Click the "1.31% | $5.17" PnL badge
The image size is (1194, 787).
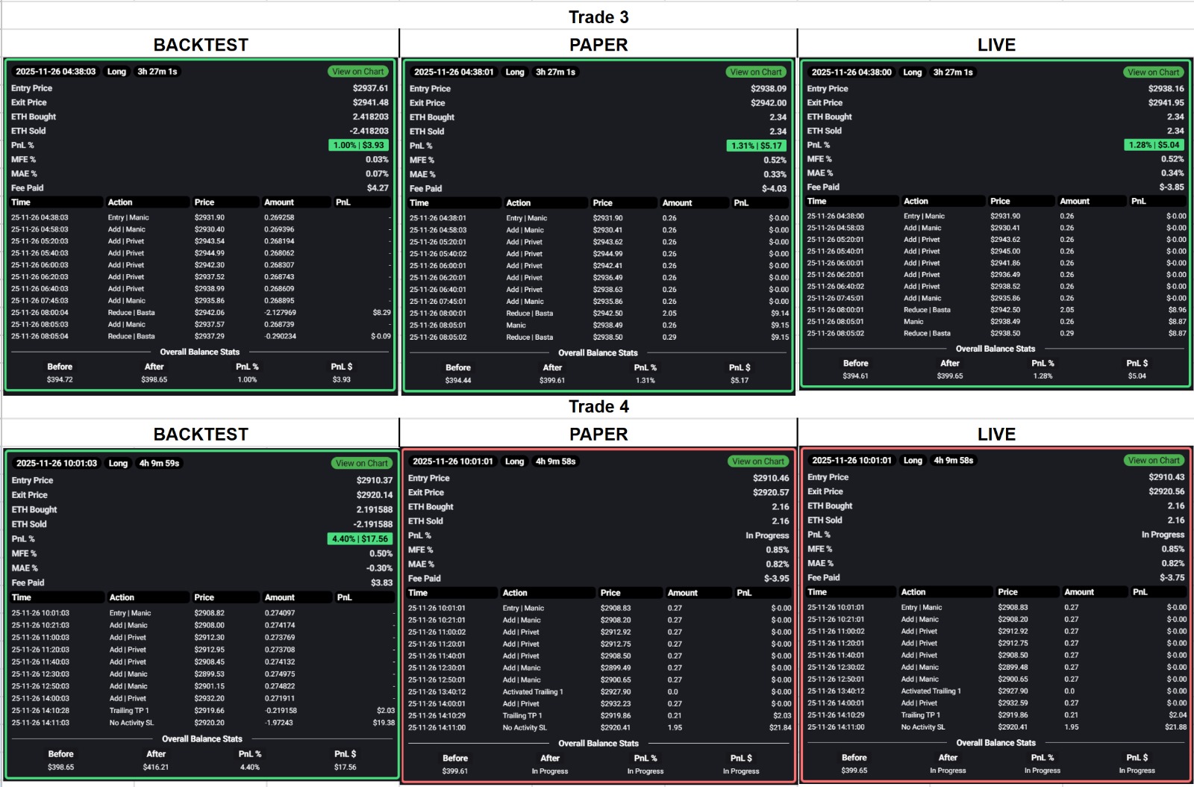tap(754, 146)
